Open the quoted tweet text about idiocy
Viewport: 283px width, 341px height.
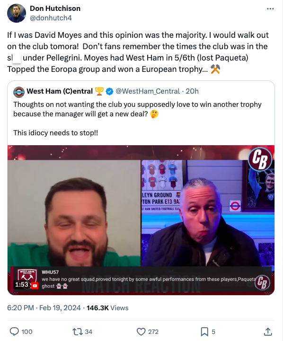click(56, 132)
